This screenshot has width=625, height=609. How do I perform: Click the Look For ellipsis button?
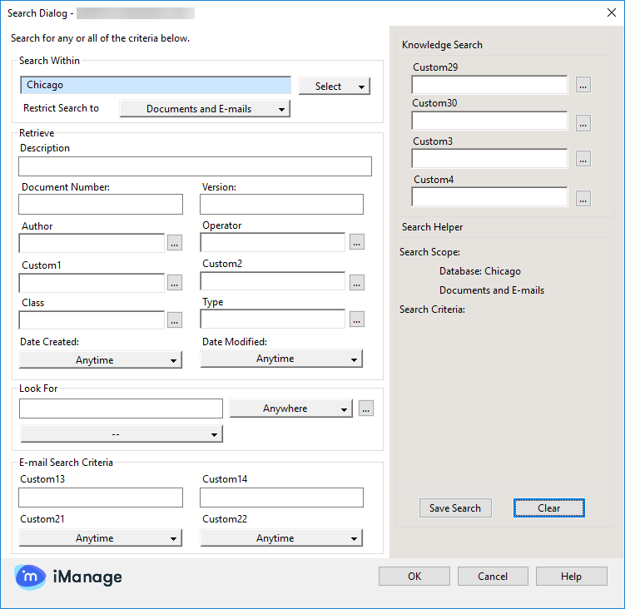click(x=366, y=408)
